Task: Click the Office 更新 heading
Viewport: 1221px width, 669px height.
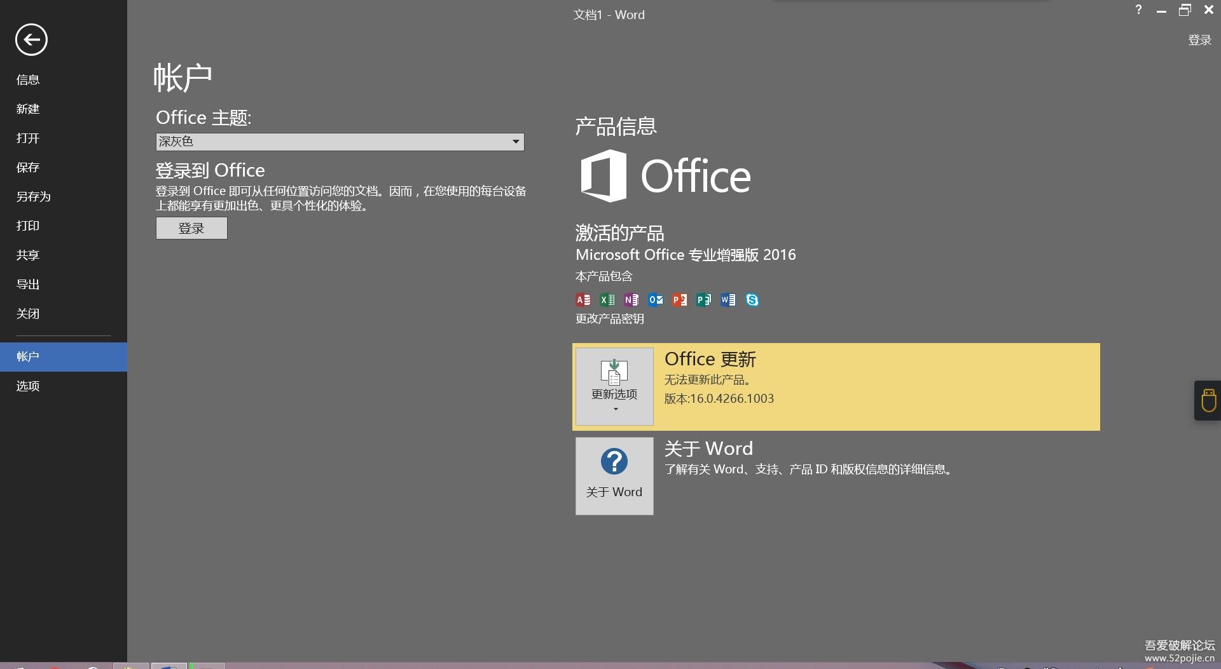Action: [x=710, y=359]
